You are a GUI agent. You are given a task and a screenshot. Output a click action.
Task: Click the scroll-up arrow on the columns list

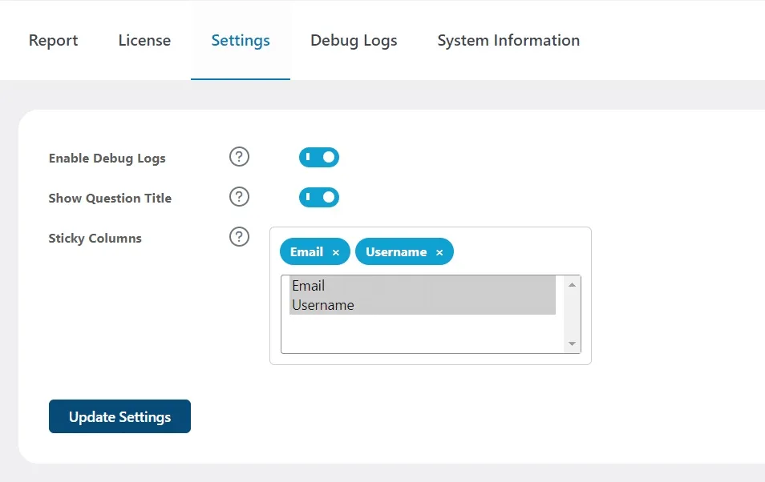coord(571,283)
